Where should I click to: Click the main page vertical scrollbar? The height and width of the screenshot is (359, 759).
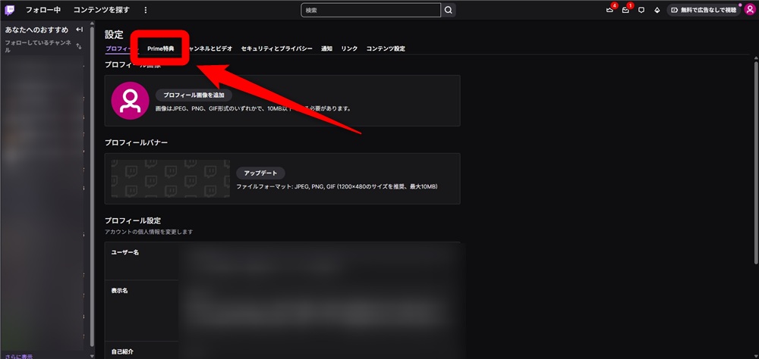click(x=756, y=162)
